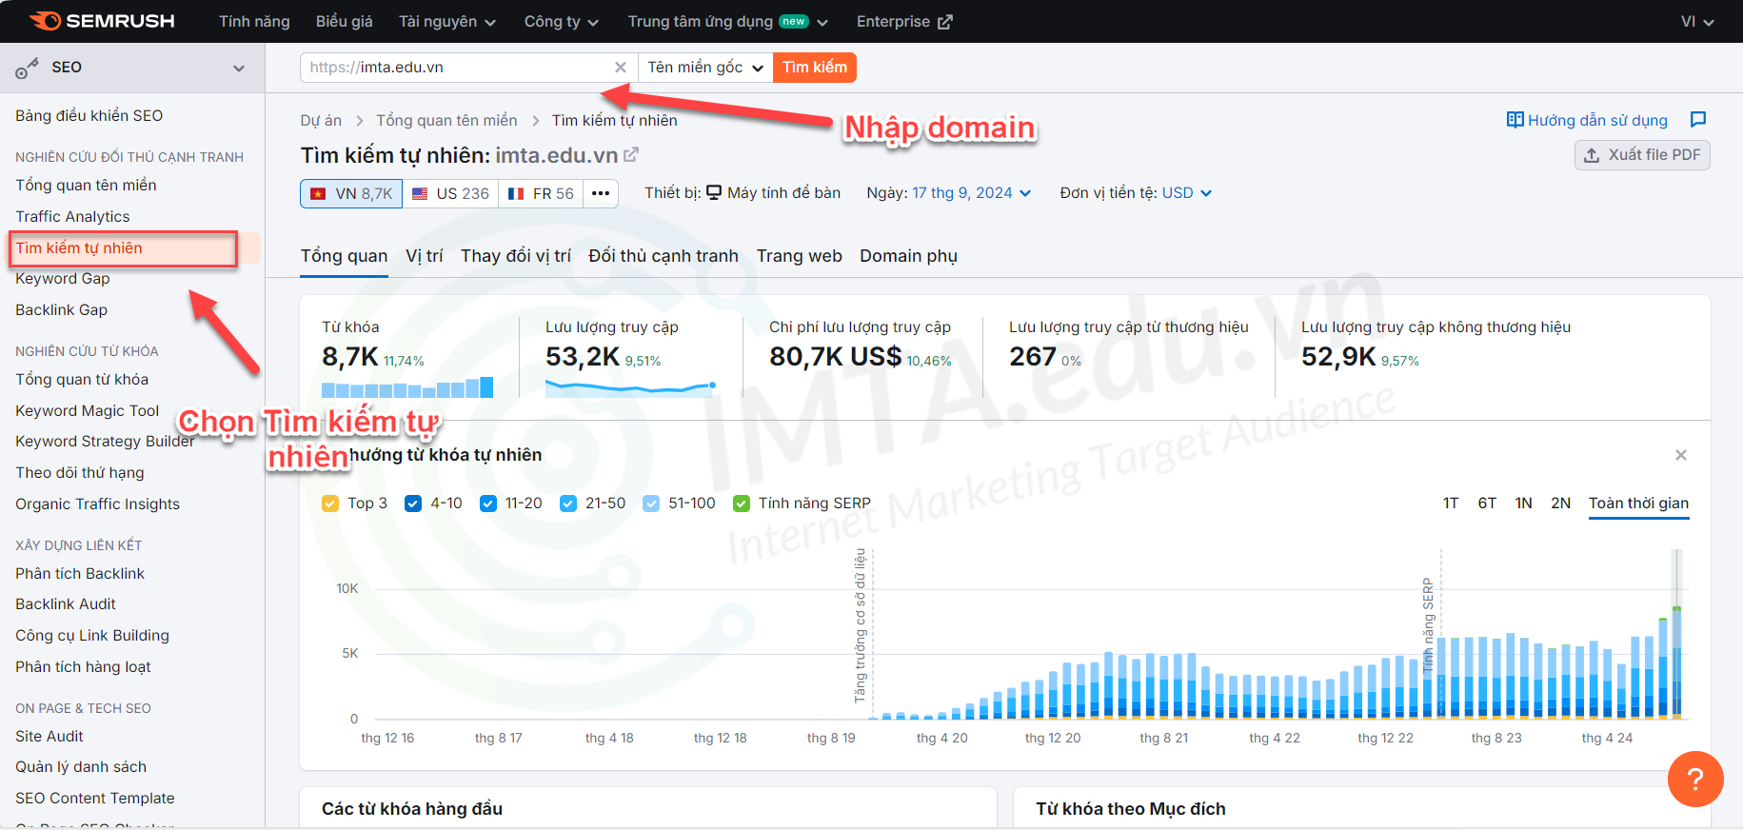Open Phân tích Backlink in sidebar
Screen dimensions: 1743x830
[x=80, y=574]
